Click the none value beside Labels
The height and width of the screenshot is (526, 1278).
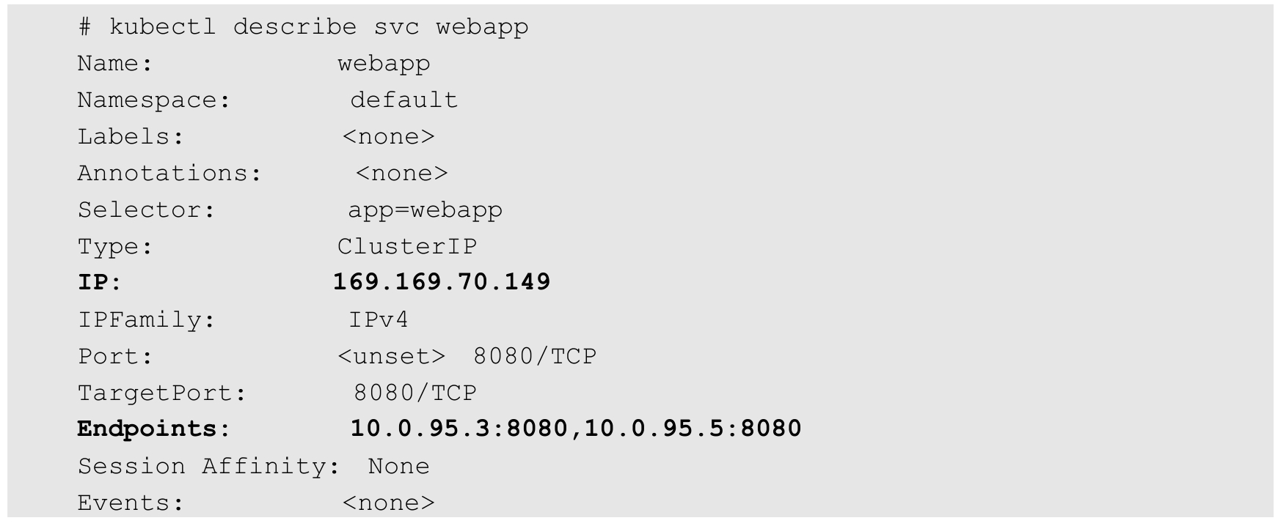coord(388,137)
